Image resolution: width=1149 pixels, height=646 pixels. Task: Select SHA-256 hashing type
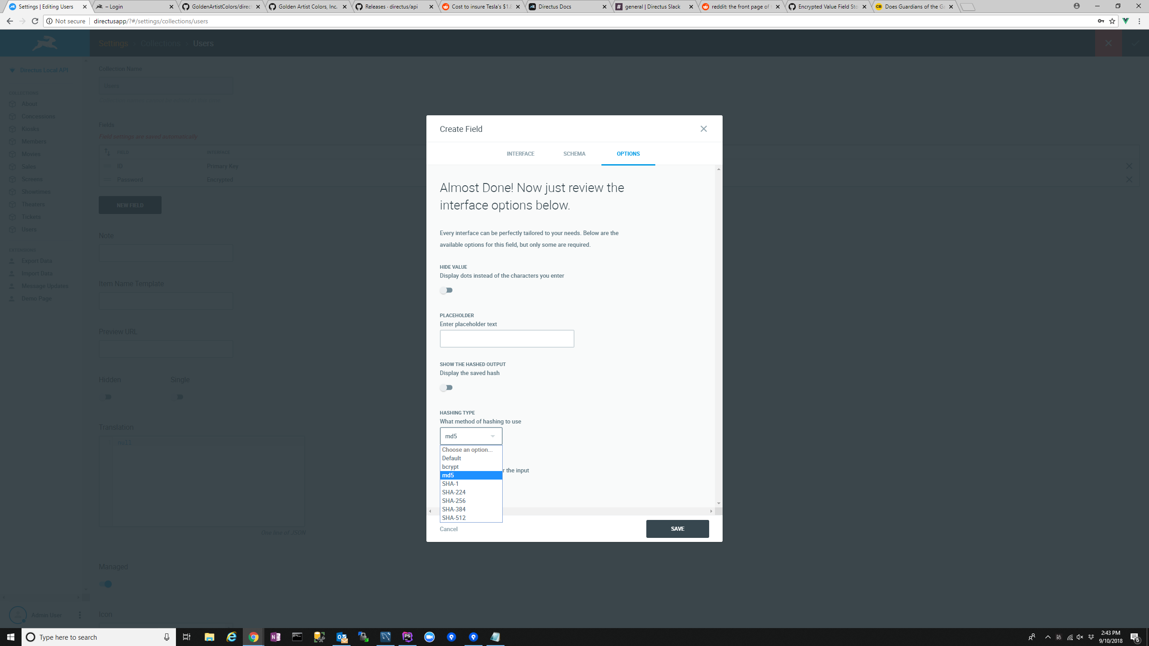454,501
